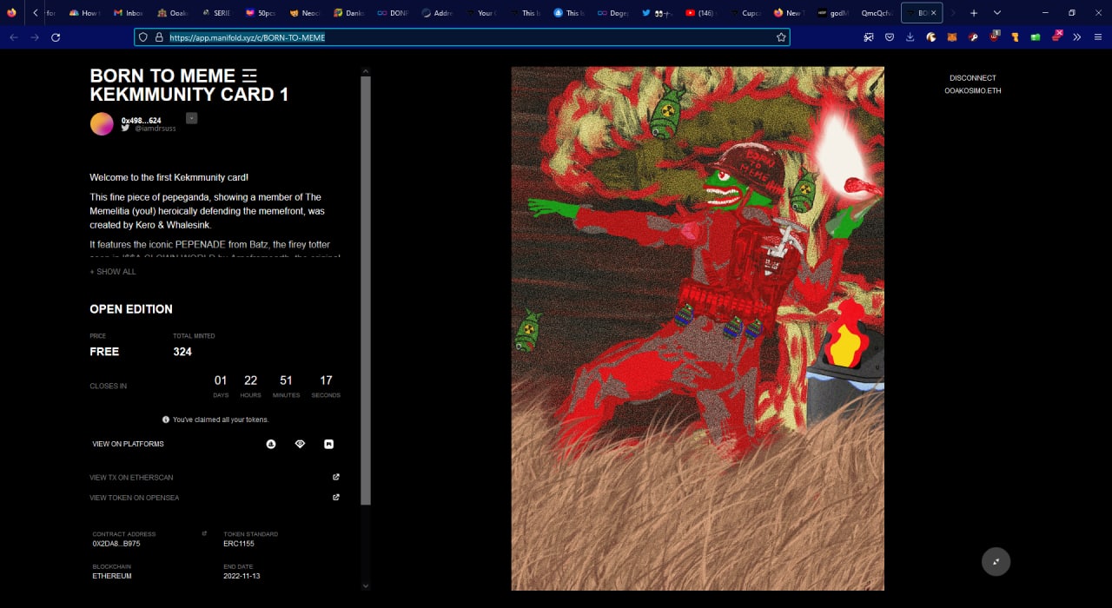Open external link icon for View TX on Etherscan
The height and width of the screenshot is (608, 1112).
coord(336,477)
